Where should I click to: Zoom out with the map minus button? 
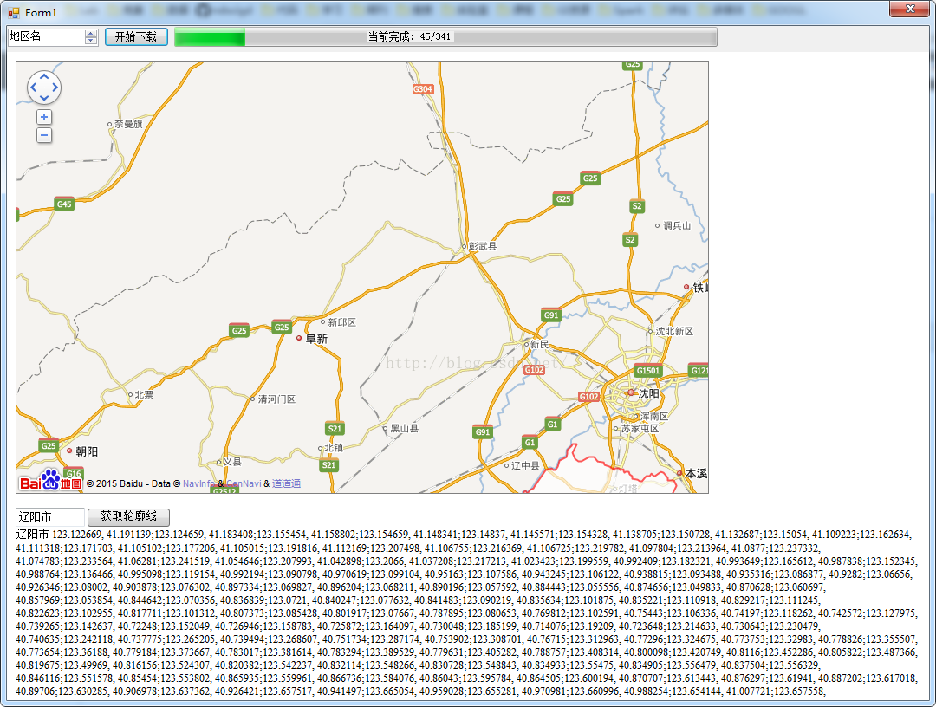tap(44, 135)
